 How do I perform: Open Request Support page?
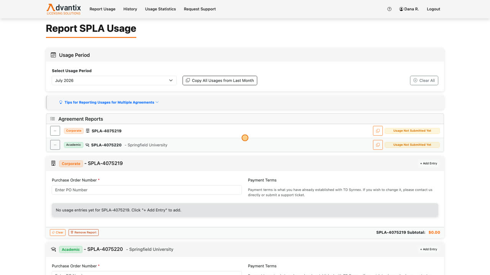(x=200, y=9)
